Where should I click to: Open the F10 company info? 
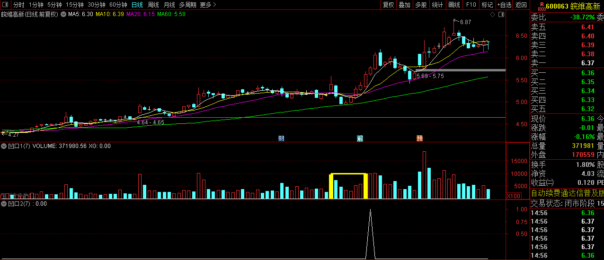pos(471,5)
